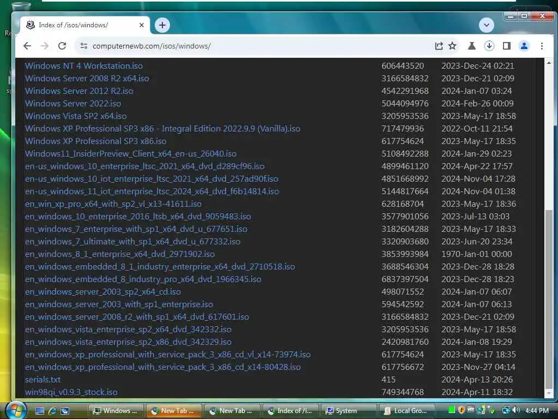558x419 pixels.
Task: Click the page's vertical scrollbar thumb
Action: click(x=548, y=300)
